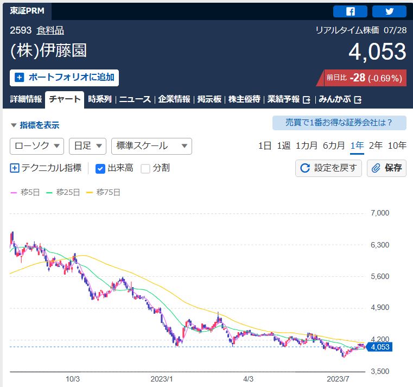Go to ニュース tab
Screen dimensions: 413x387
tap(135, 99)
